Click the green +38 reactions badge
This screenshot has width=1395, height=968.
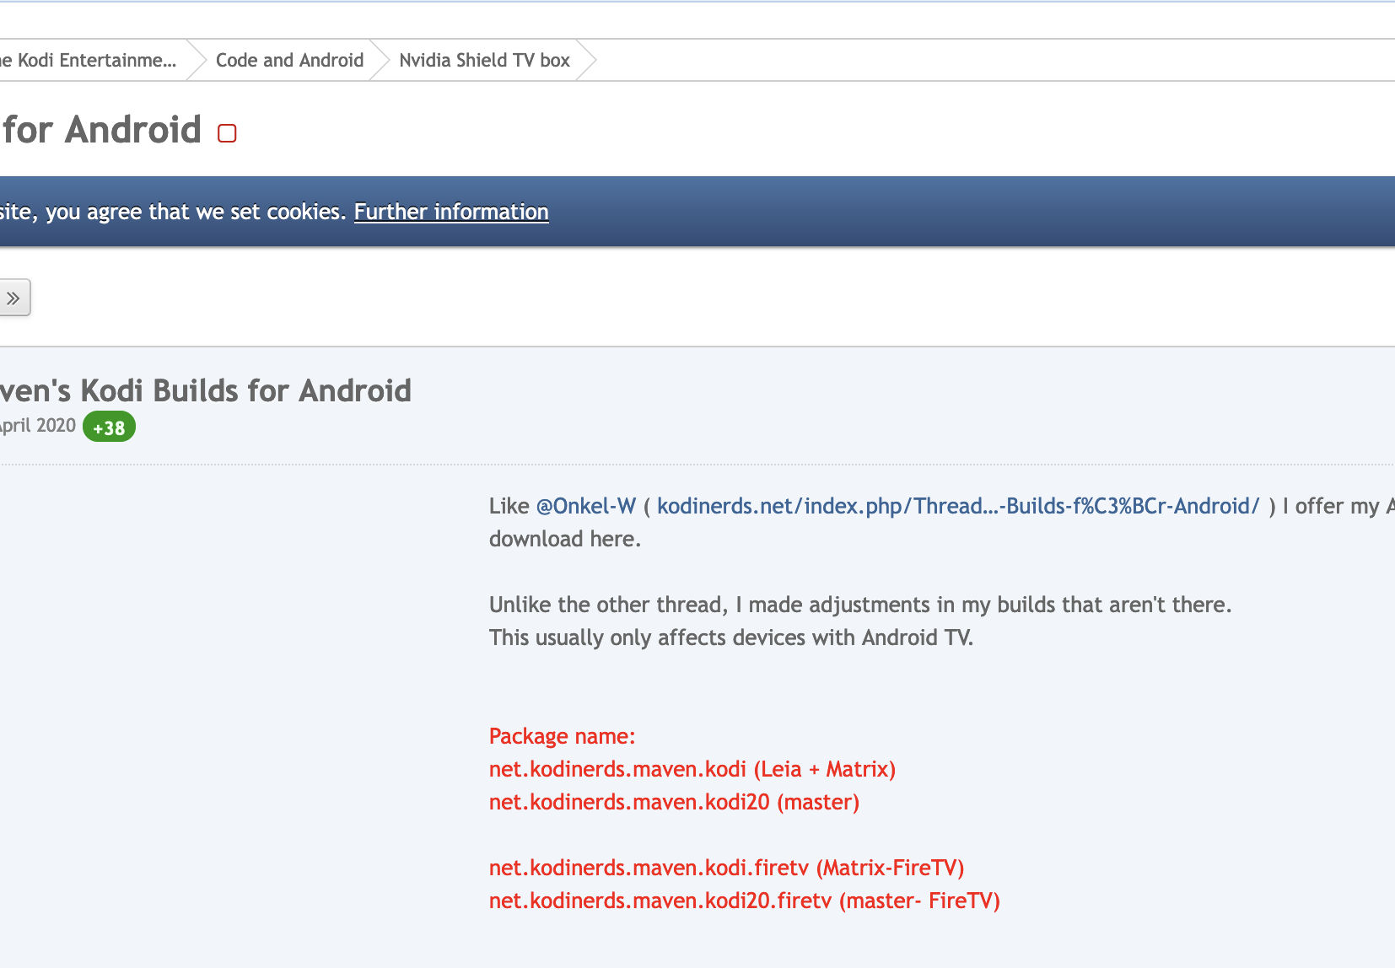tap(109, 428)
